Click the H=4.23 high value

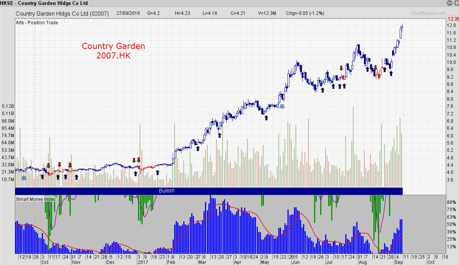click(x=183, y=13)
